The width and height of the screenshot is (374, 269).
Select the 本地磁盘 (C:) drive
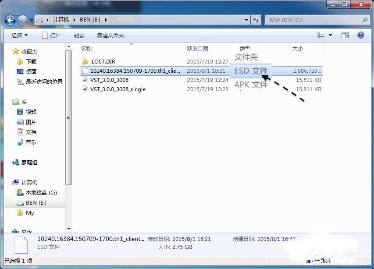[40, 192]
